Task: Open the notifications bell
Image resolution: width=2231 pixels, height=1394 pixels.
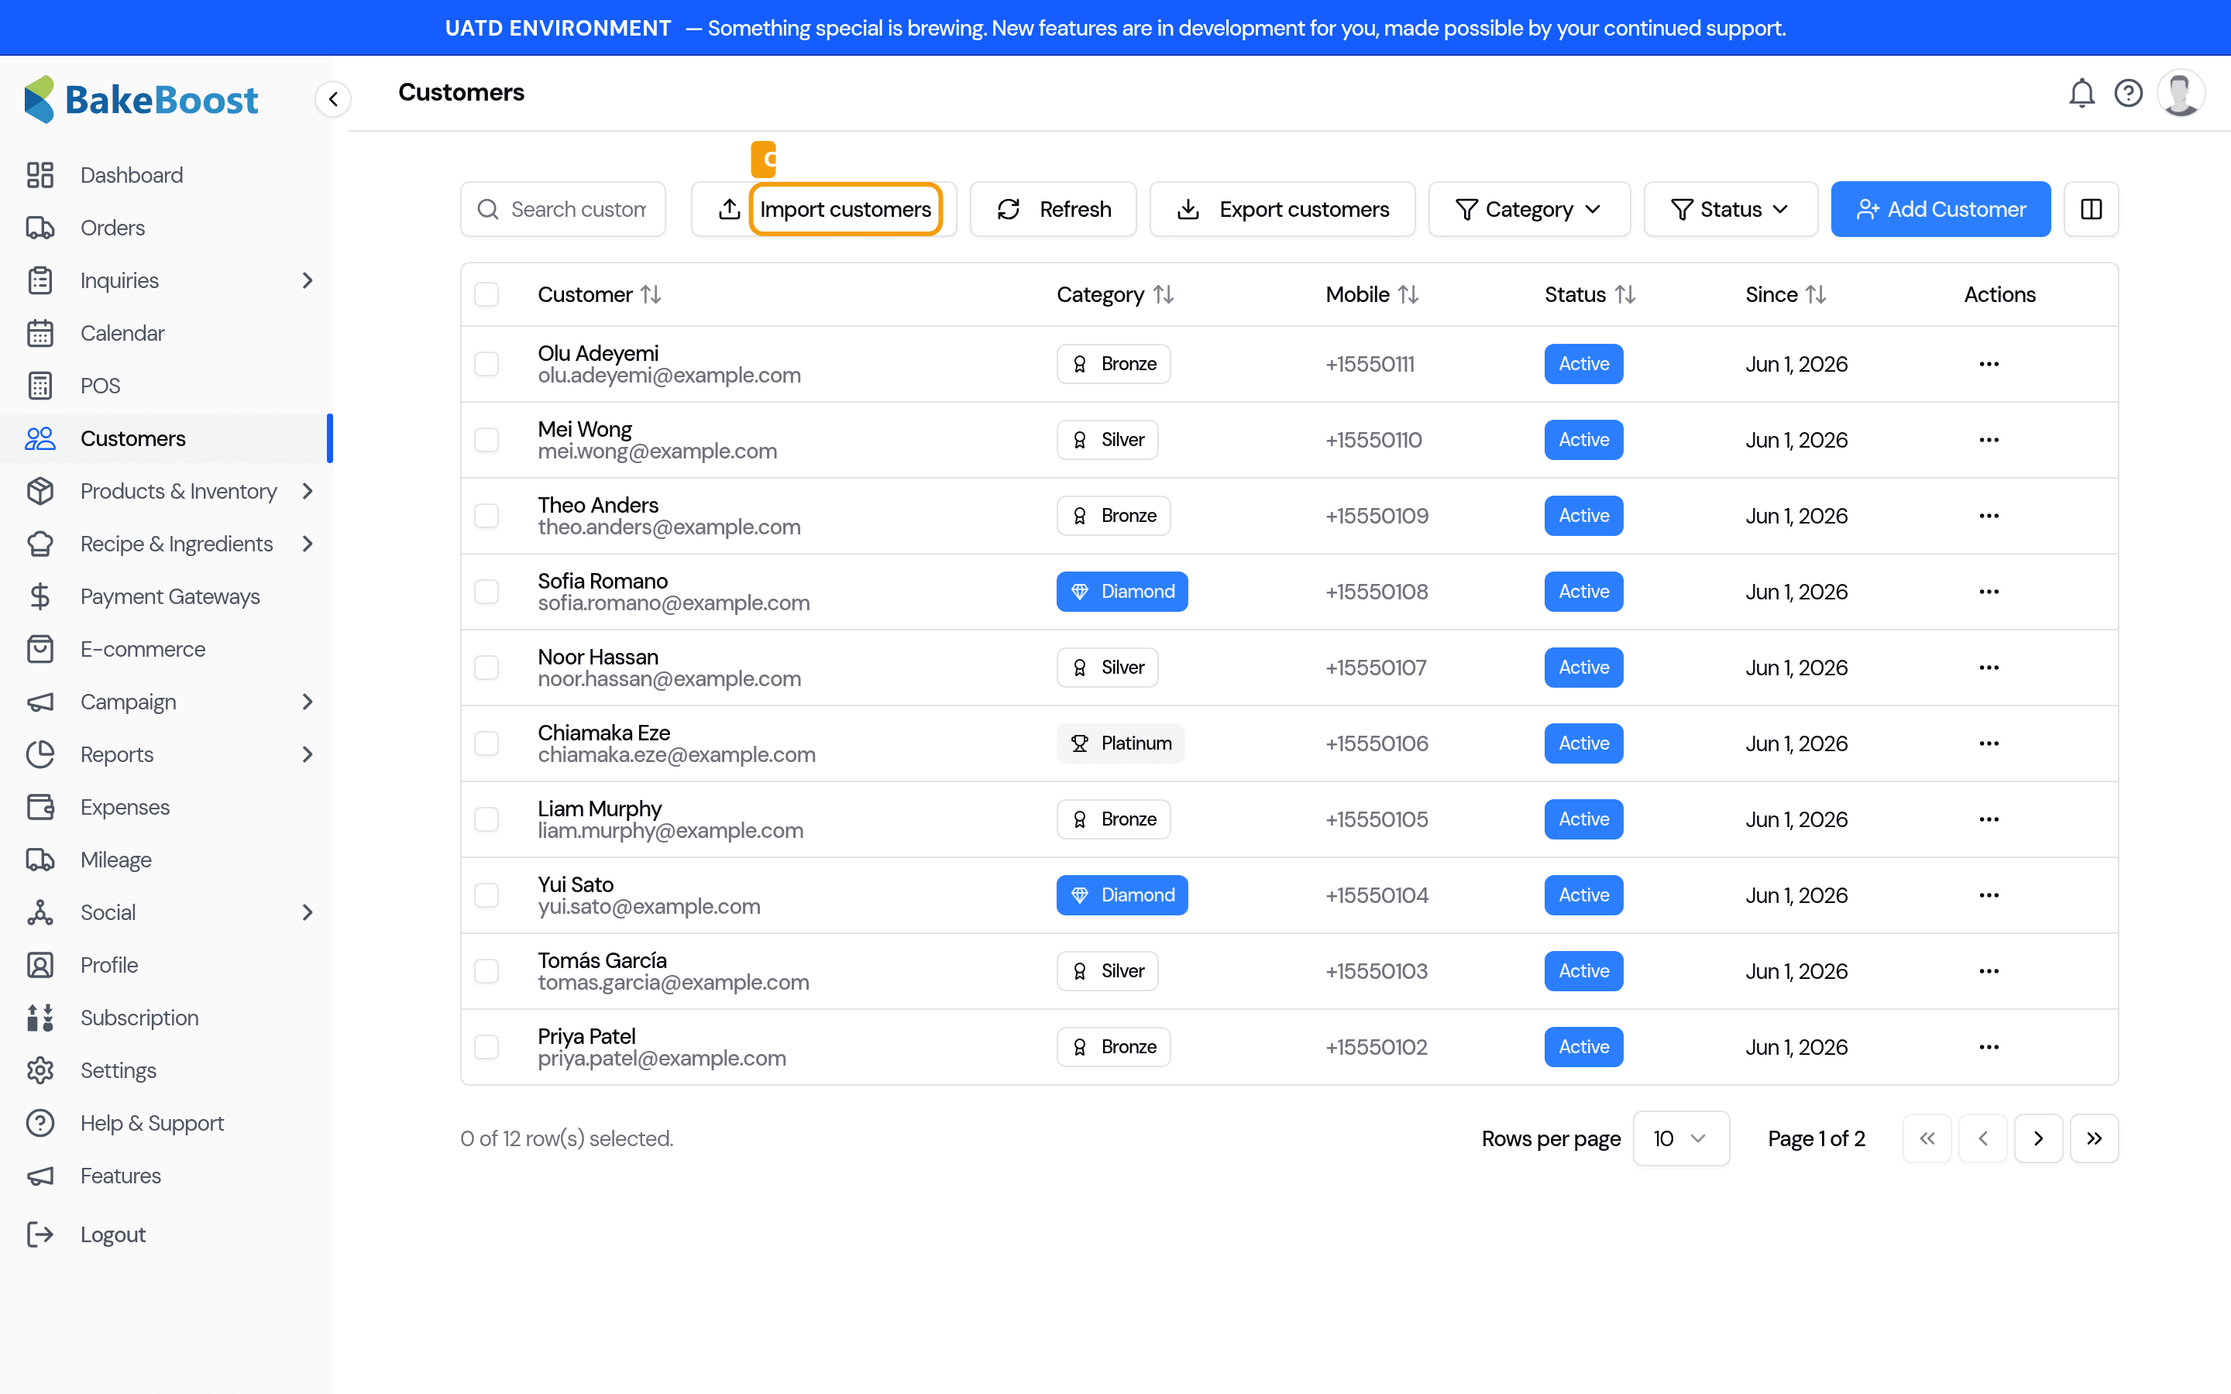Action: pyautogui.click(x=2081, y=93)
